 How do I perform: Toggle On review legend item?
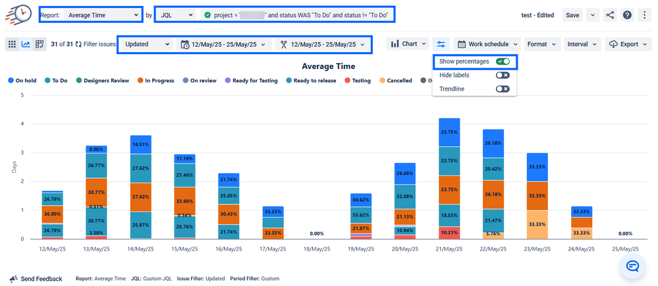click(200, 80)
